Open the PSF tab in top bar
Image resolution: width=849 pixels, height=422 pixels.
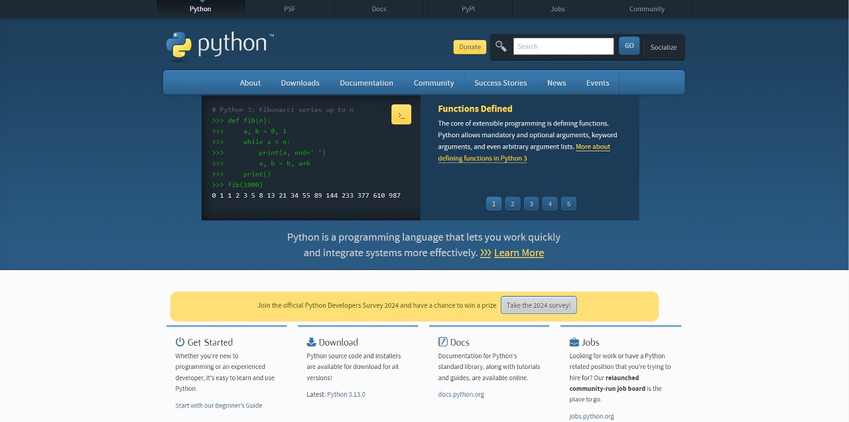pyautogui.click(x=290, y=9)
